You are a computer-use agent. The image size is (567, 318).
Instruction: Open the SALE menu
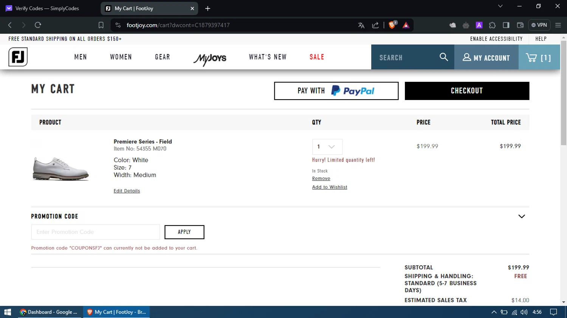click(x=317, y=57)
